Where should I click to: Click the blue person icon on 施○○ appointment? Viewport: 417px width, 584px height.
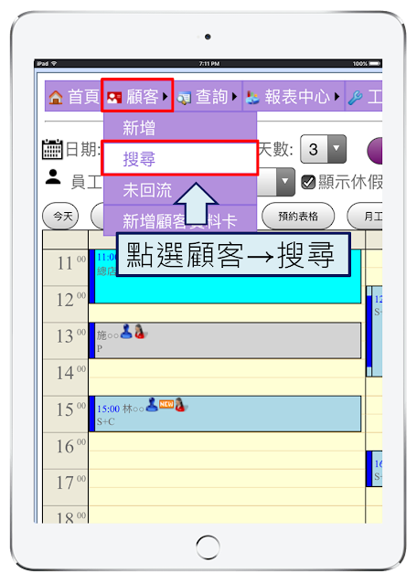pos(126,331)
